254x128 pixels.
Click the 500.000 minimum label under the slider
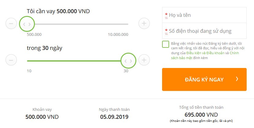(x=34, y=34)
